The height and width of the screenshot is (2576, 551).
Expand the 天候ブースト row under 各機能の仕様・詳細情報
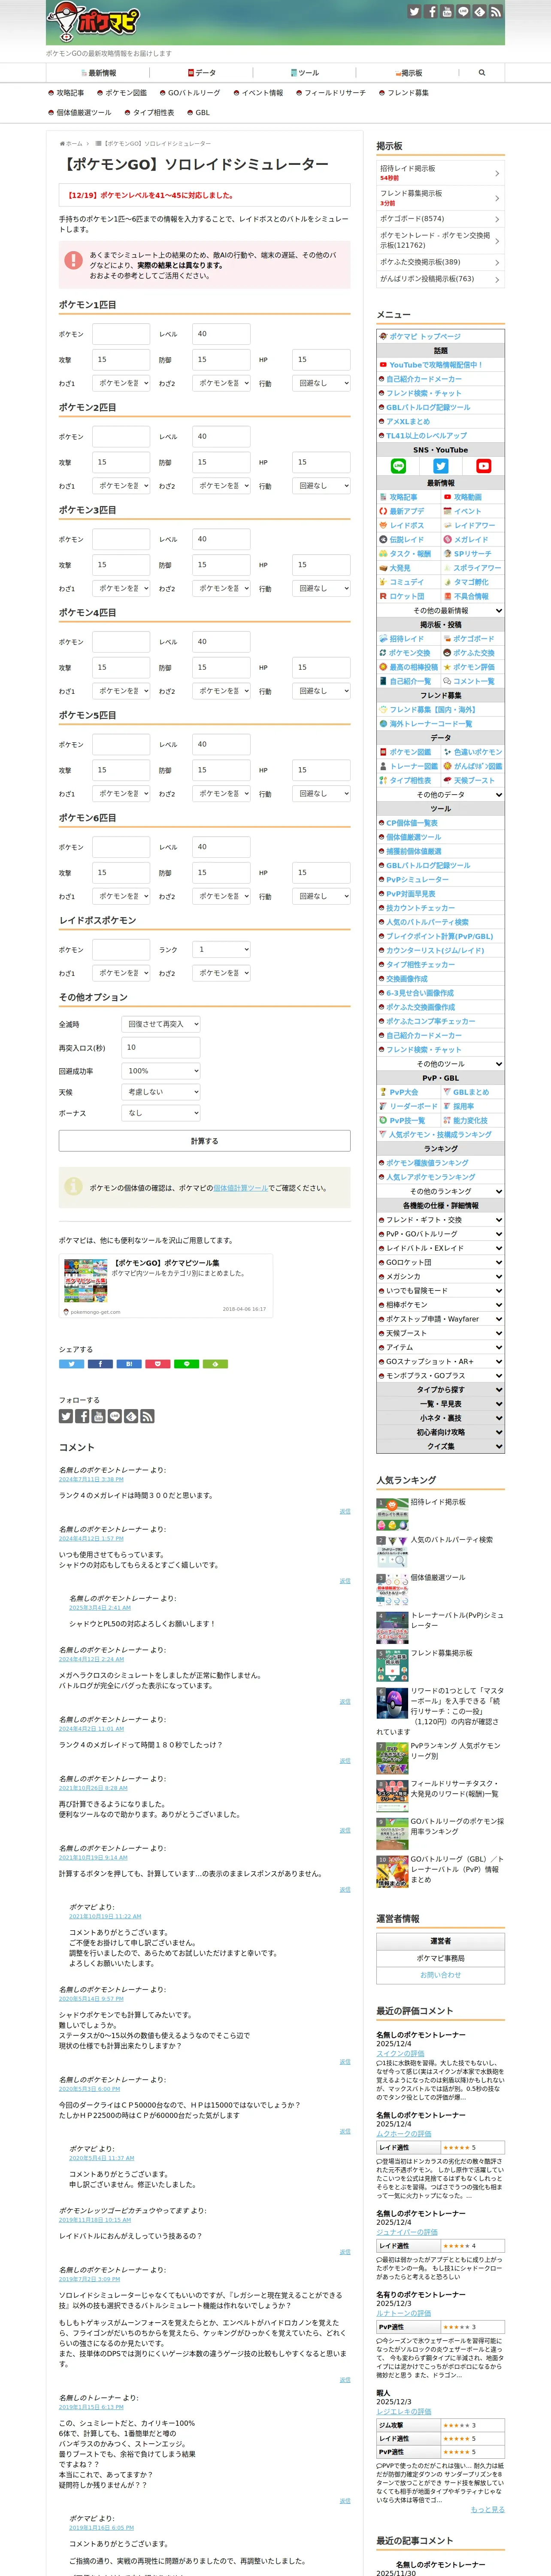[441, 1333]
